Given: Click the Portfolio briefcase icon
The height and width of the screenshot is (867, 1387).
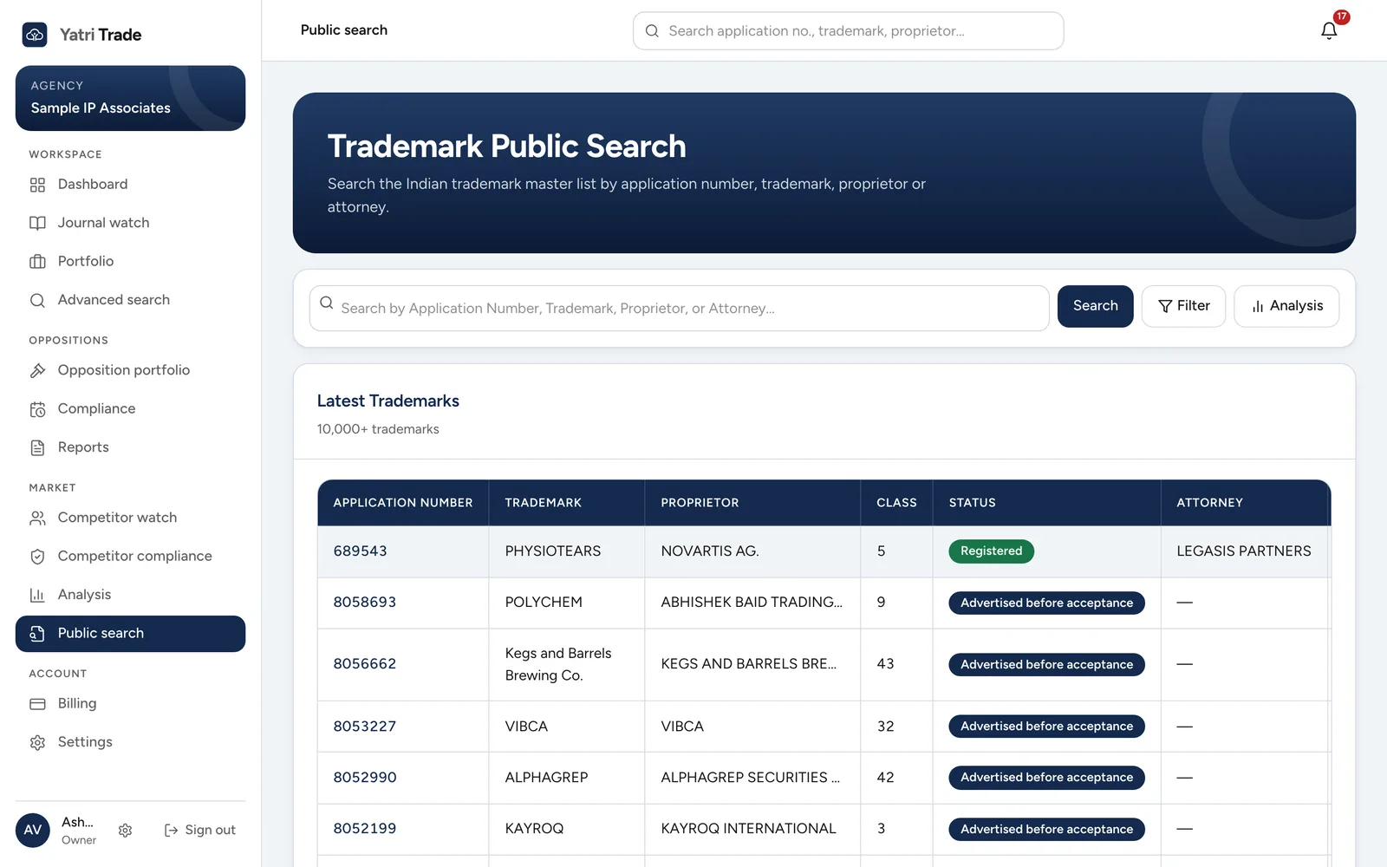Looking at the screenshot, I should click(37, 262).
